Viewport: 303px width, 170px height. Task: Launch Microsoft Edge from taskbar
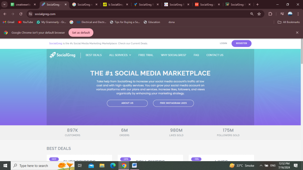(113, 166)
